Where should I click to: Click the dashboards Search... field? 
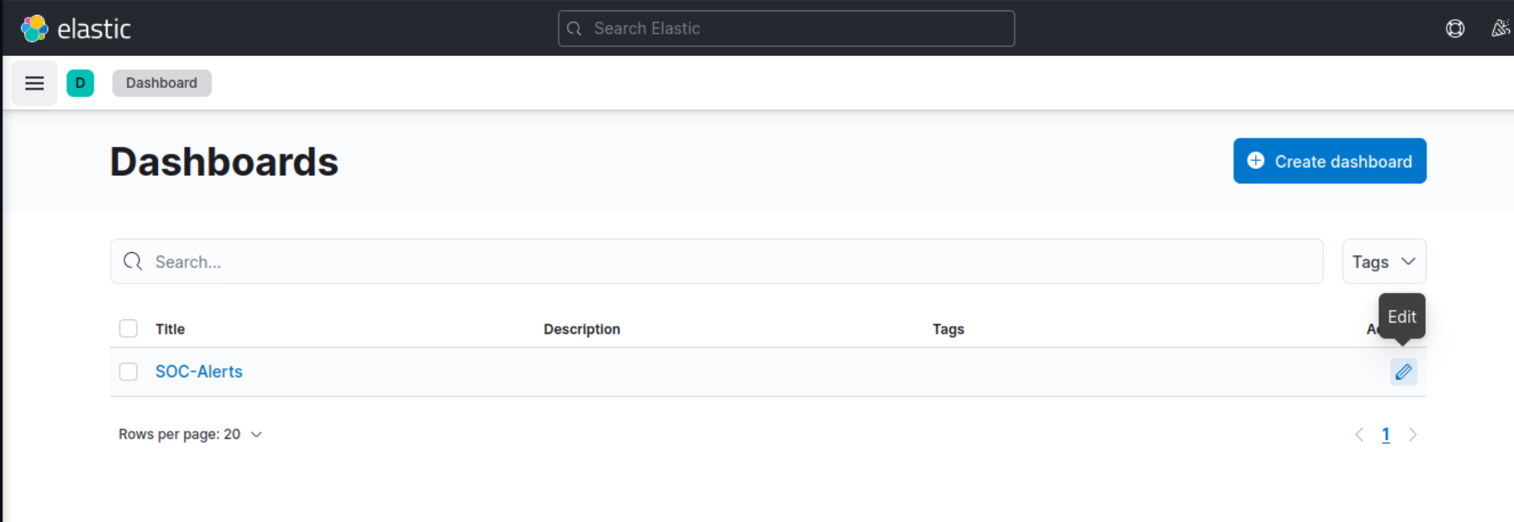[716, 262]
